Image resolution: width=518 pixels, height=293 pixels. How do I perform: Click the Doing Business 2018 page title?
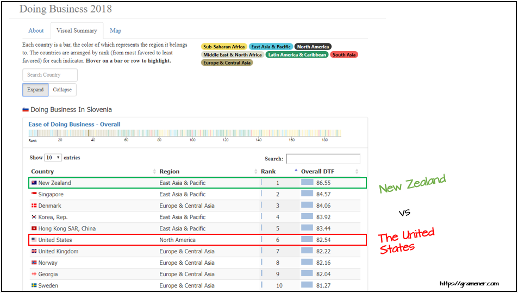pos(65,9)
